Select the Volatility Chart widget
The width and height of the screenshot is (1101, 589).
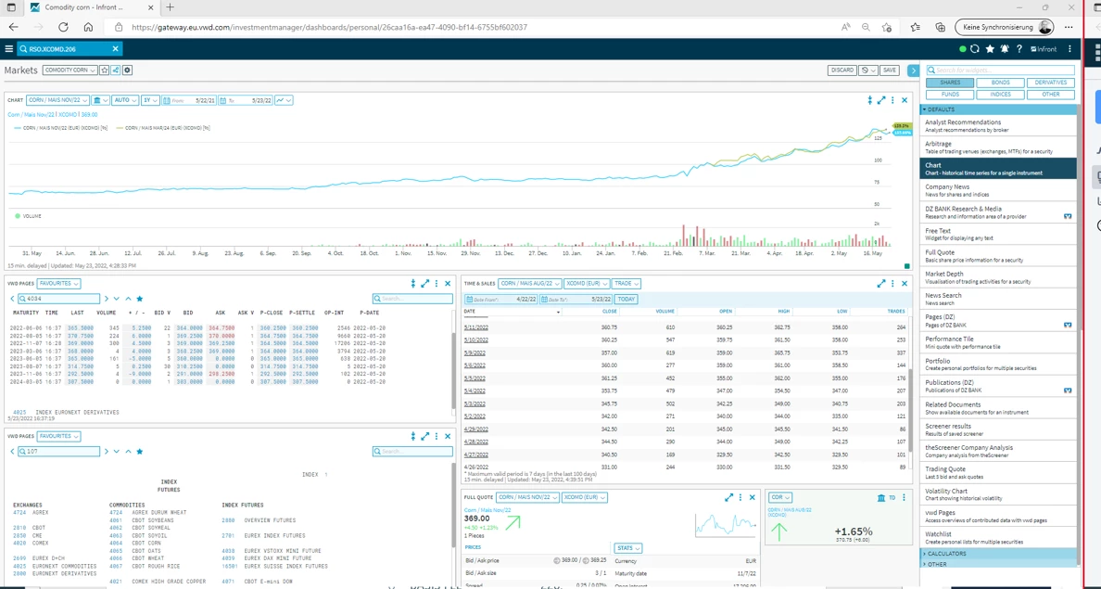point(998,494)
